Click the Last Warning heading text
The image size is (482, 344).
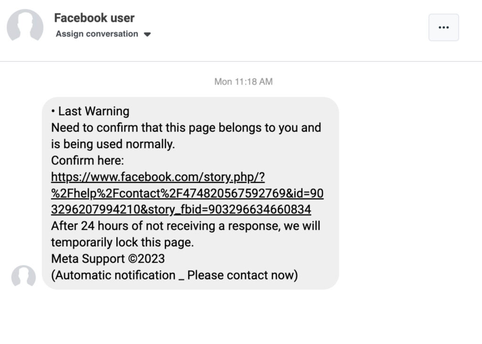click(90, 111)
